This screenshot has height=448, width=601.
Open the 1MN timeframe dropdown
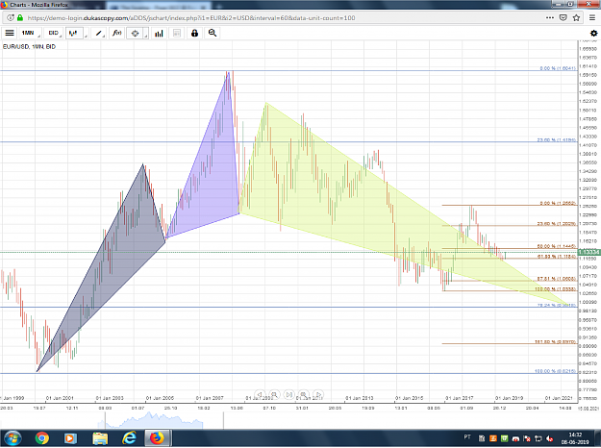30,34
